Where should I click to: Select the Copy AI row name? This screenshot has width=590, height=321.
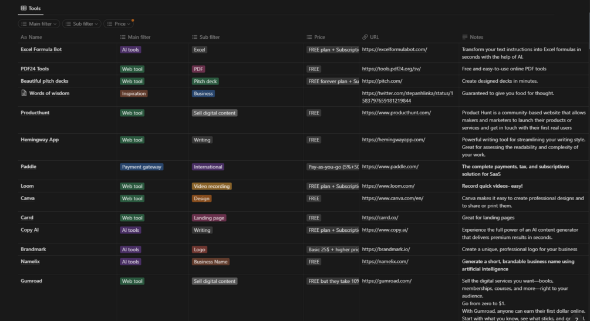pos(29,230)
